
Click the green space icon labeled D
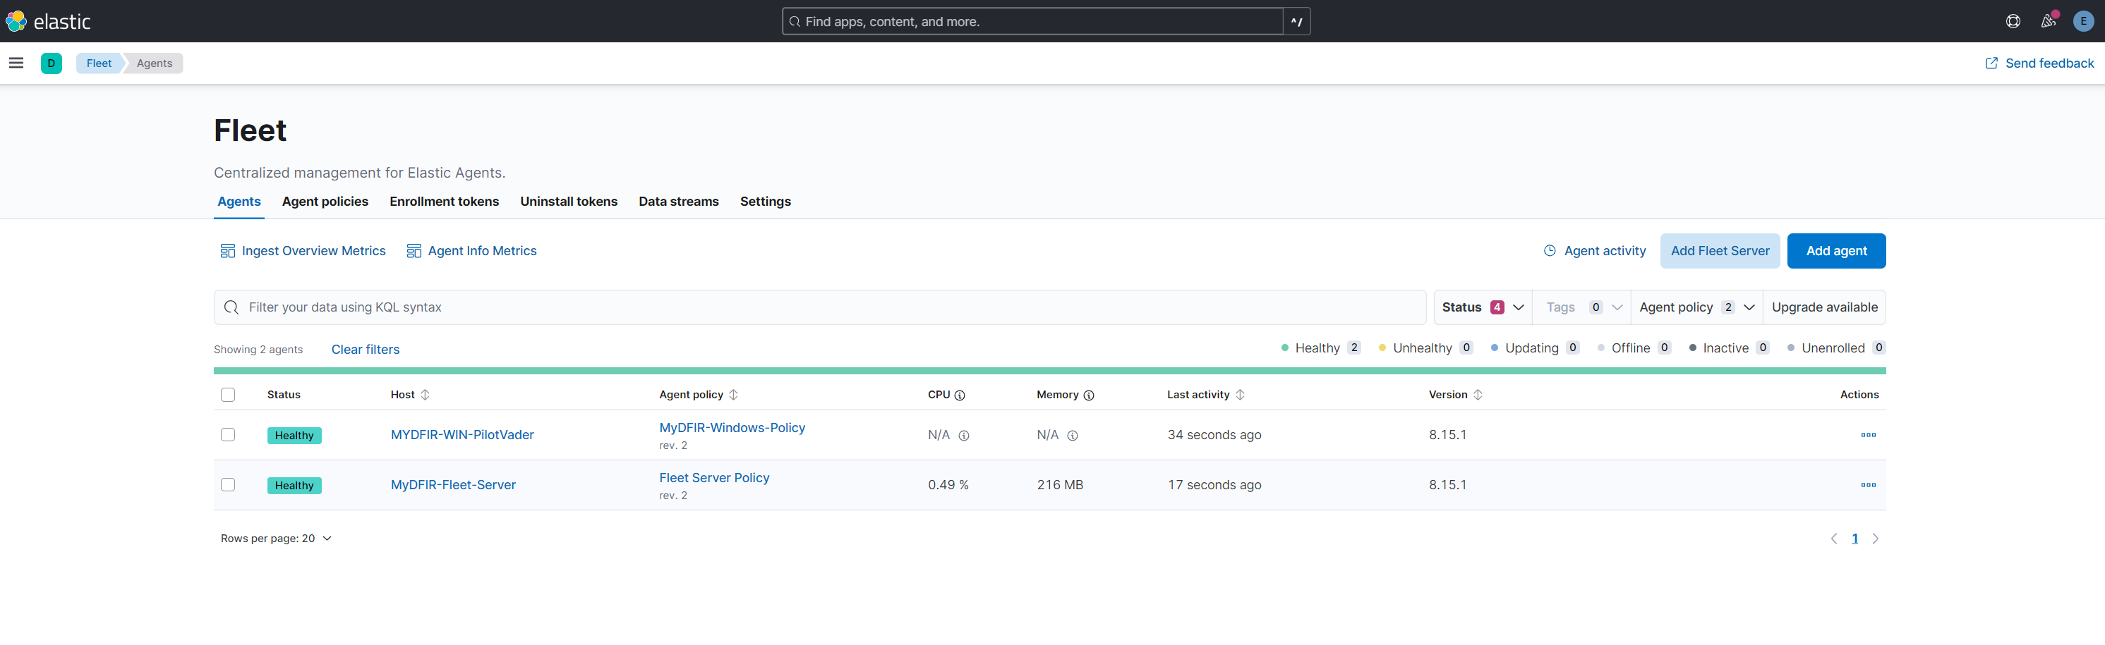52,62
